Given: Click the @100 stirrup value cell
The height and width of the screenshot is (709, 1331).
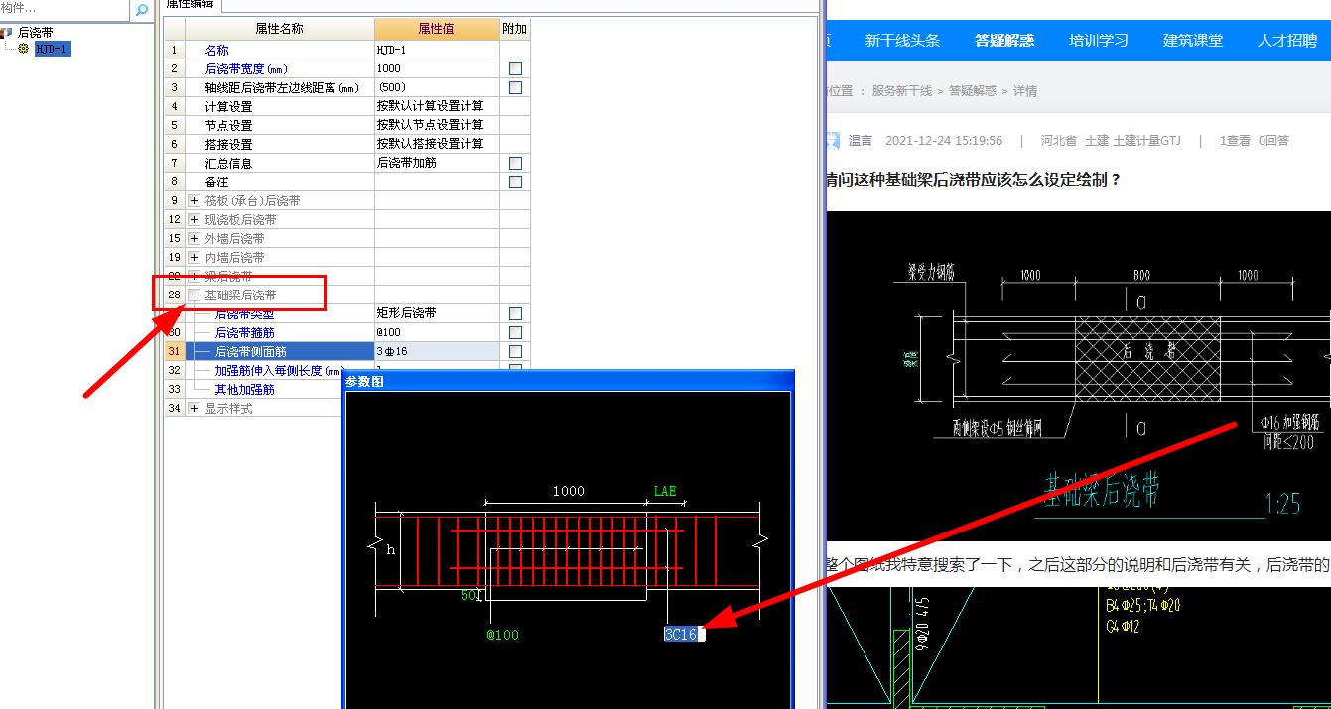Looking at the screenshot, I should [437, 333].
